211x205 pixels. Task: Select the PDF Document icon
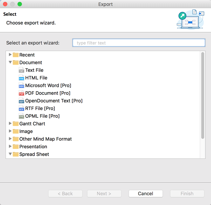(21, 93)
